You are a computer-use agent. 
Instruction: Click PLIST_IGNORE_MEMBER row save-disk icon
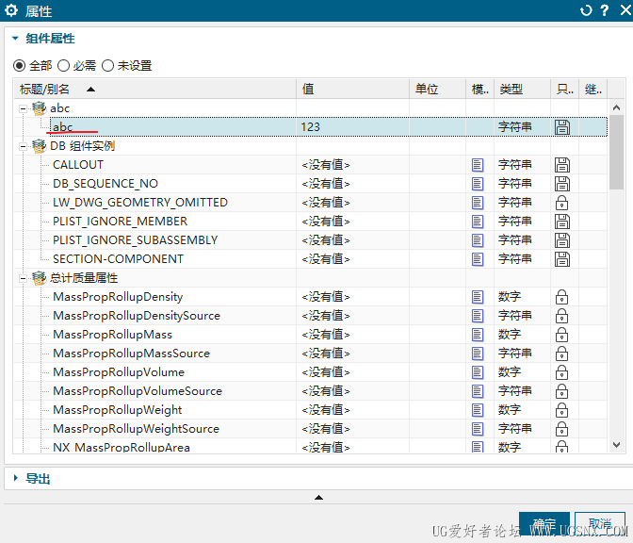(562, 222)
